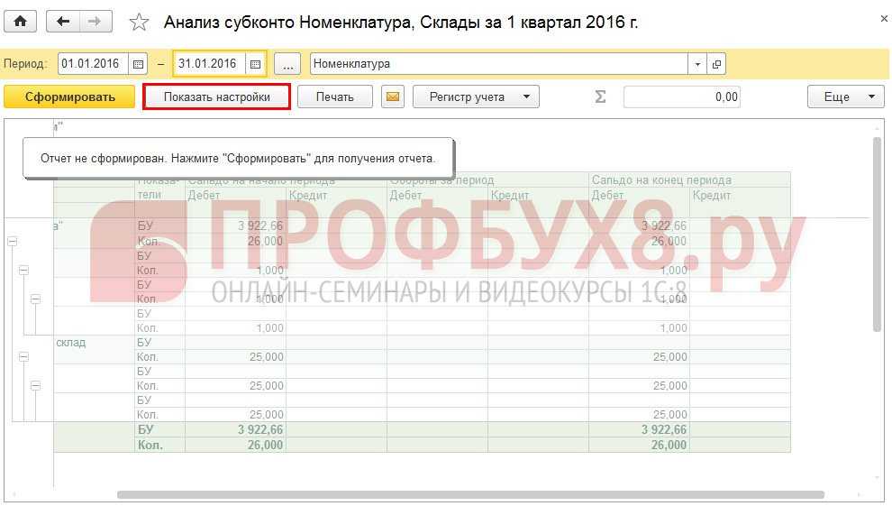This screenshot has height=506, width=892.
Task: Print the report with Печать
Action: 335,97
